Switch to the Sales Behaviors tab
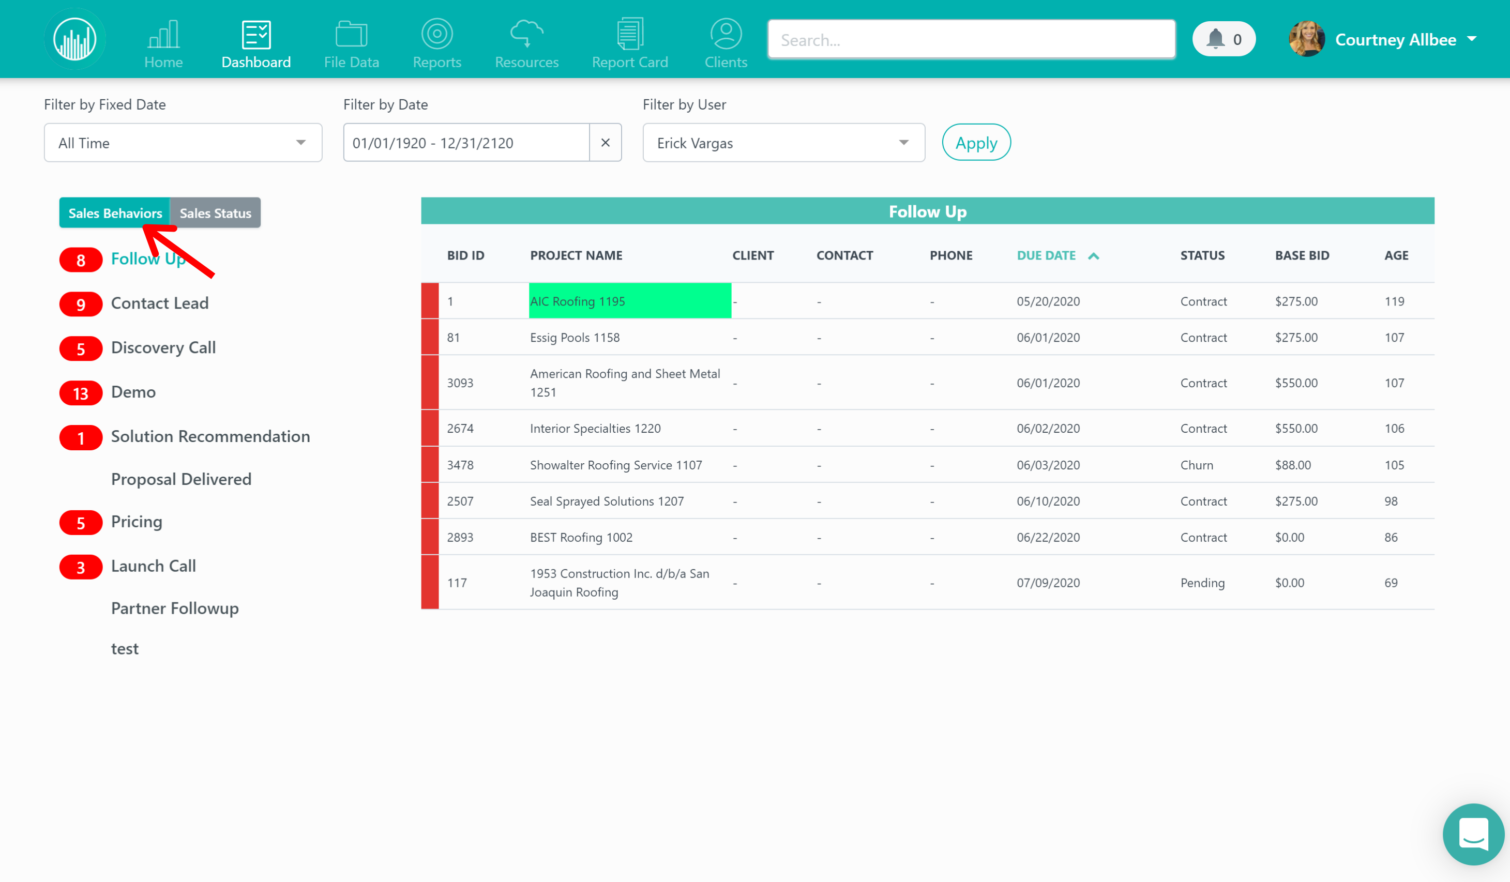 [x=115, y=212]
